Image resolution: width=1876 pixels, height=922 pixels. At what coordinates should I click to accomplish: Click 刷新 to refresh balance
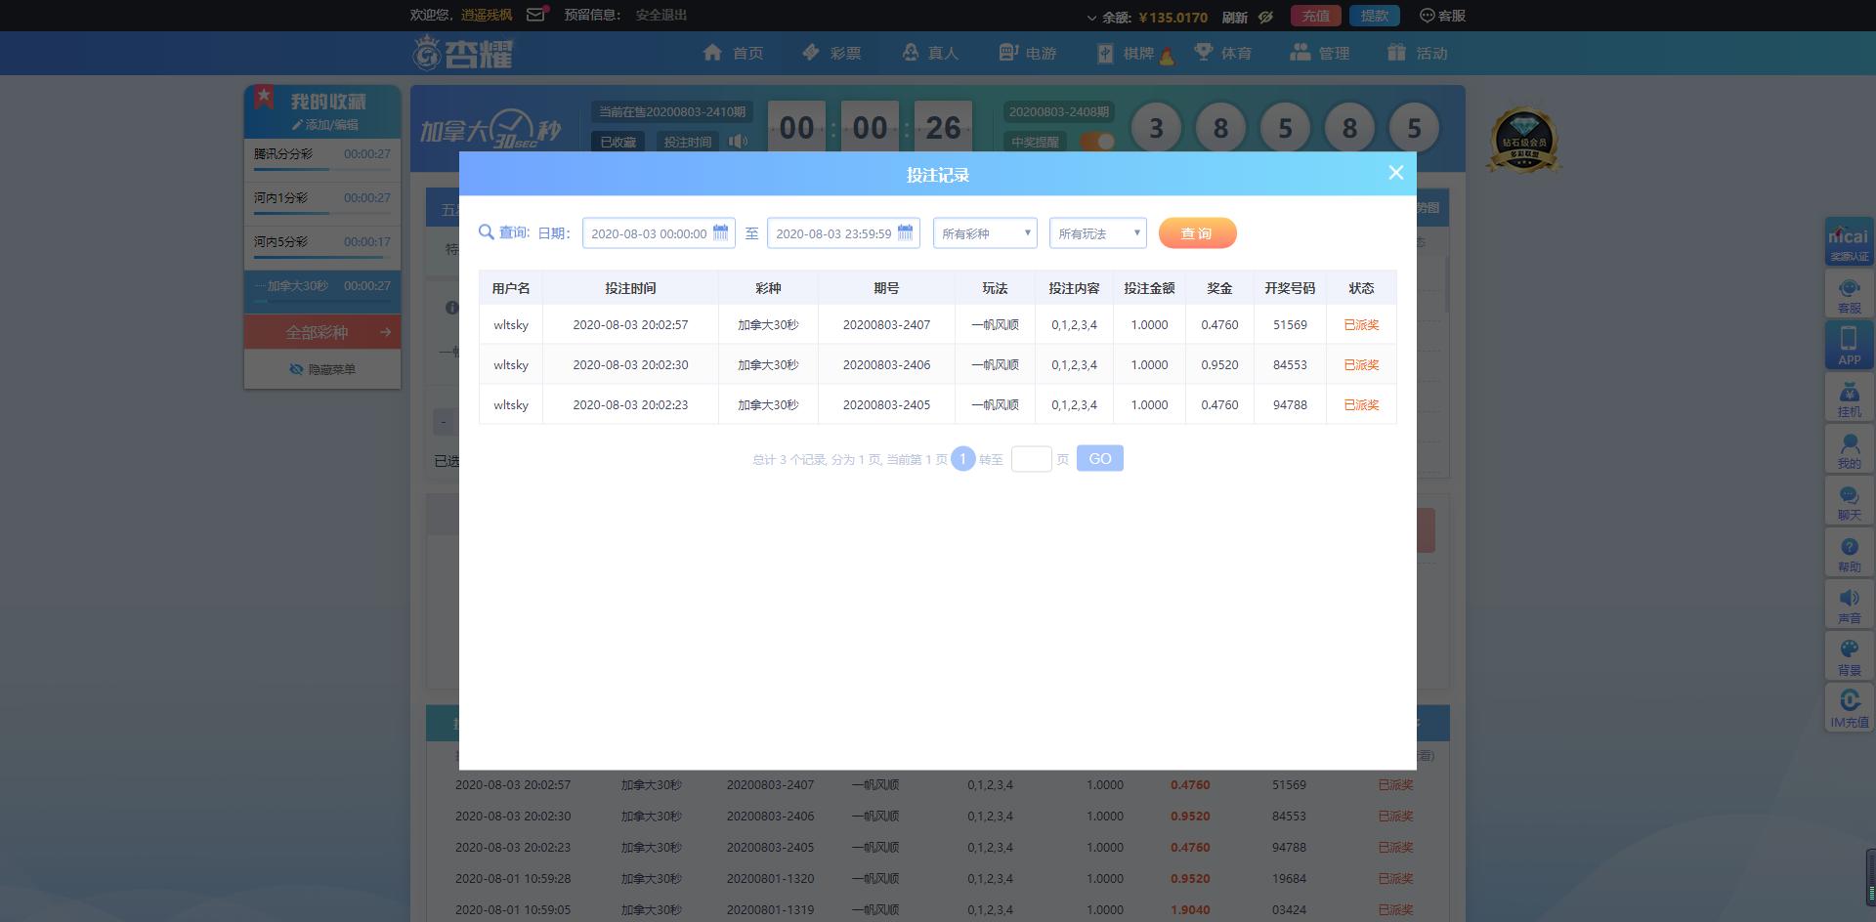[1234, 17]
